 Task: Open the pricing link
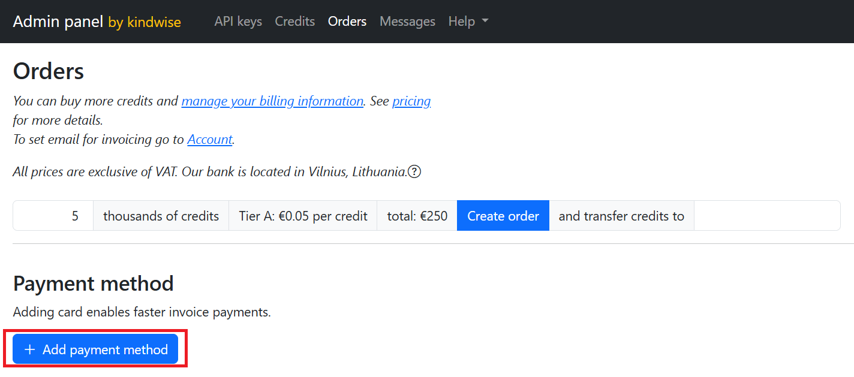click(x=411, y=101)
